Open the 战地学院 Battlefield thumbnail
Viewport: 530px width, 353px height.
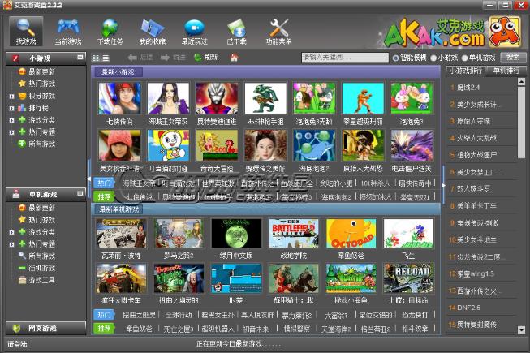click(x=293, y=233)
